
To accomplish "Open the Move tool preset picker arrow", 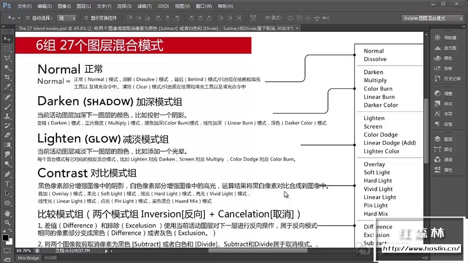I will (x=19, y=18).
